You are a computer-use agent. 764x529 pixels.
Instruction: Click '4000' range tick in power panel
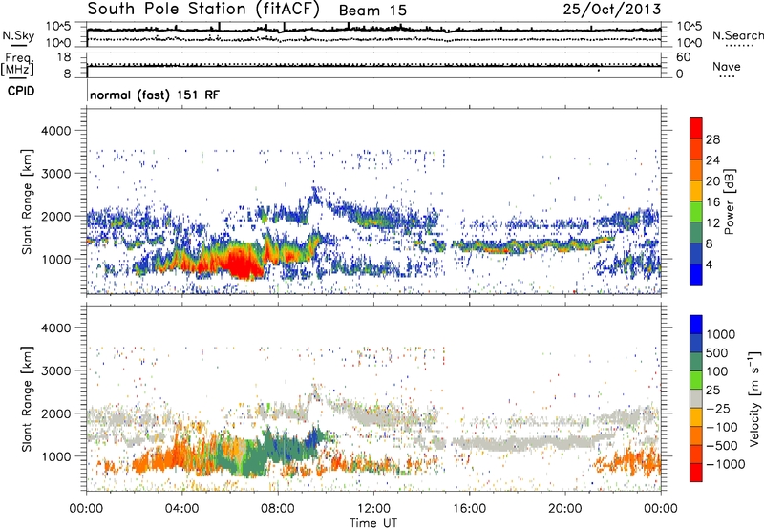pyautogui.click(x=55, y=131)
